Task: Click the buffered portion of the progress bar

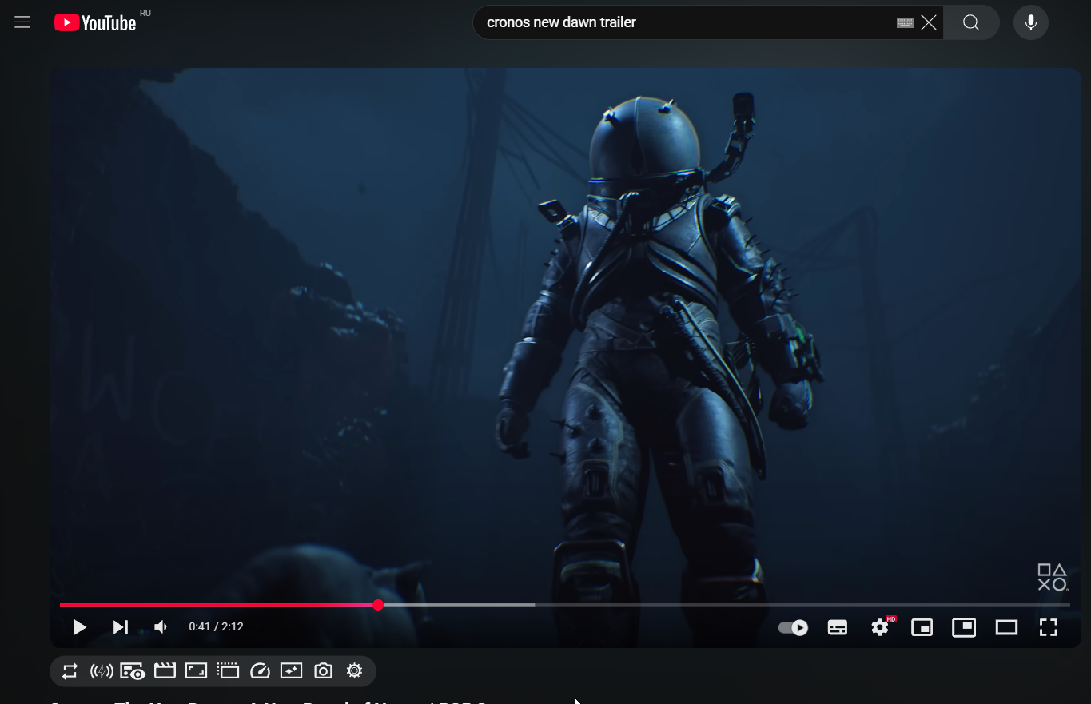Action: tap(459, 605)
